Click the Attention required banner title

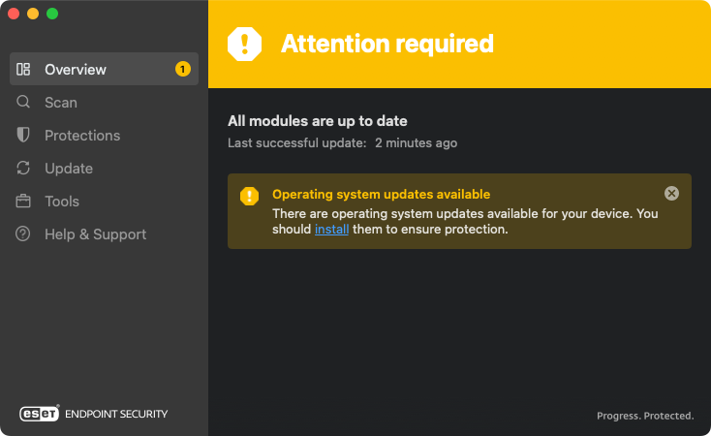[x=386, y=44]
